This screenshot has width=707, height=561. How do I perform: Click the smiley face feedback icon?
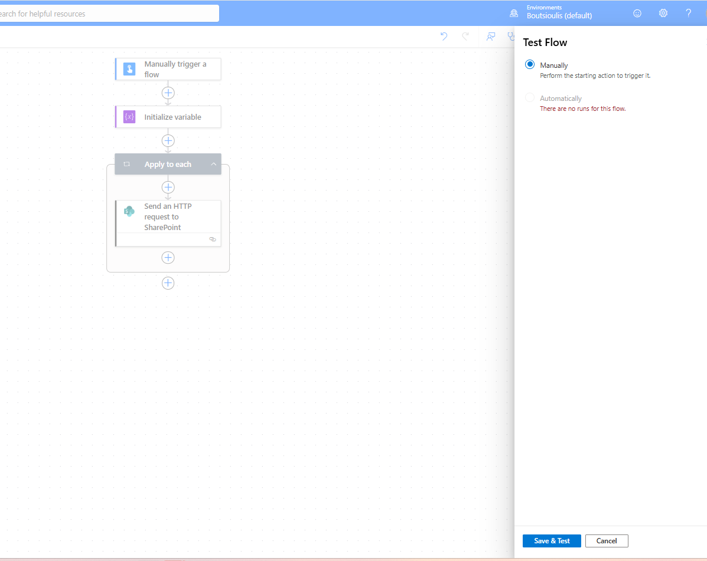click(637, 13)
